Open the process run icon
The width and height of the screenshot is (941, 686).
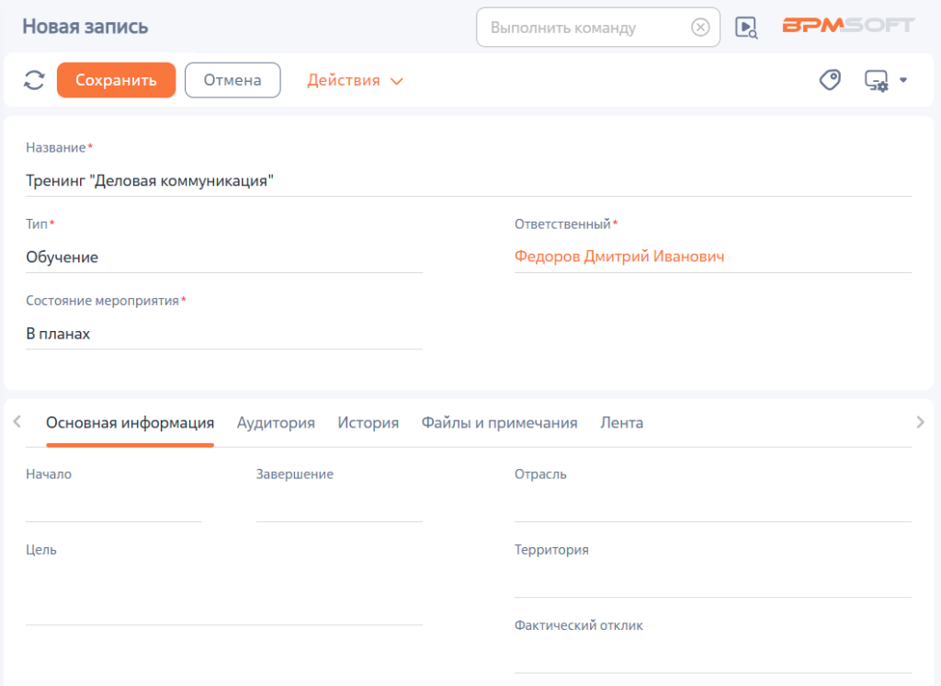pos(746,27)
